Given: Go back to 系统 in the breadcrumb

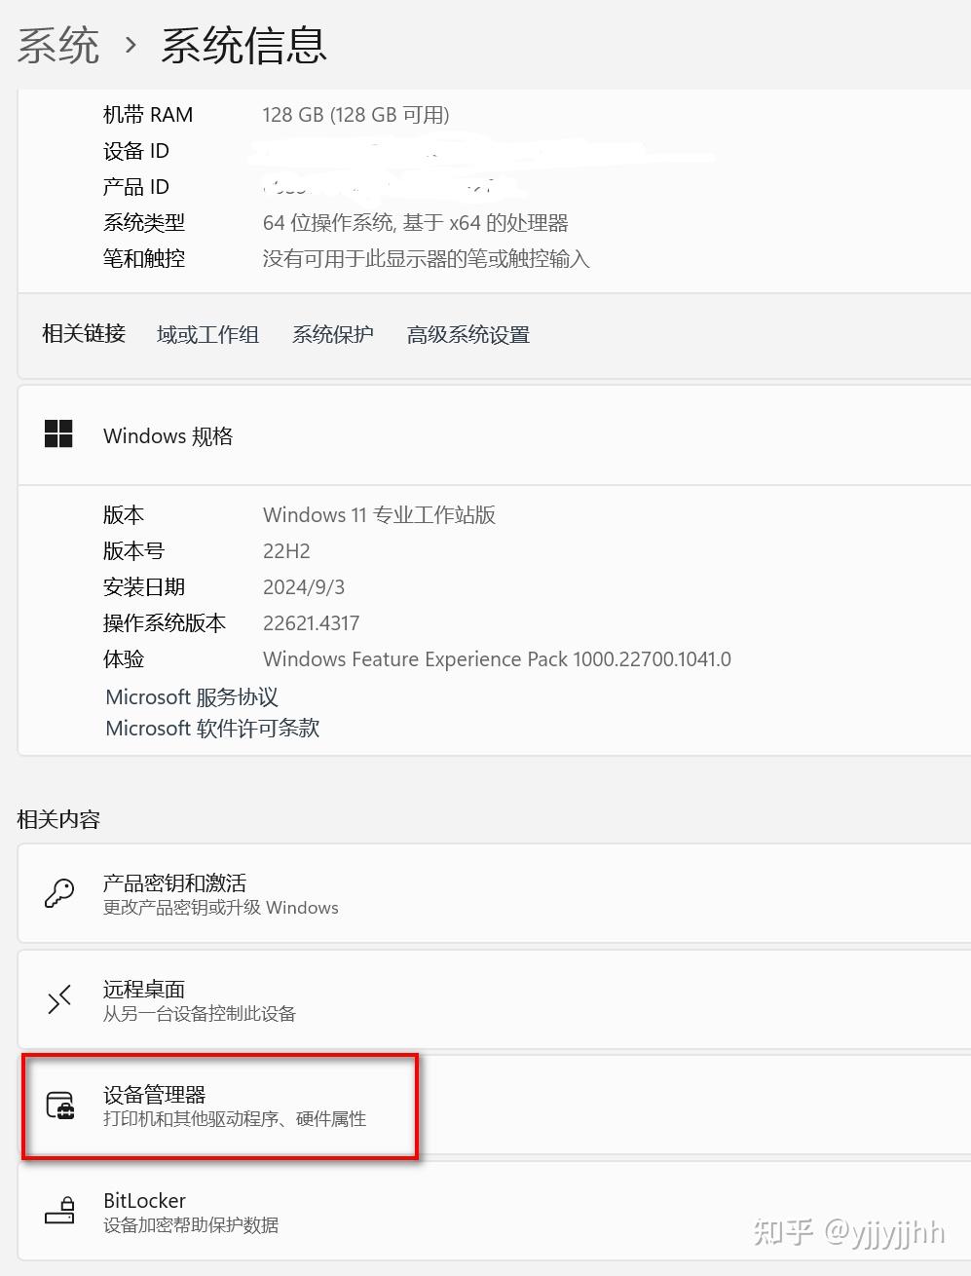Looking at the screenshot, I should pyautogui.click(x=58, y=45).
